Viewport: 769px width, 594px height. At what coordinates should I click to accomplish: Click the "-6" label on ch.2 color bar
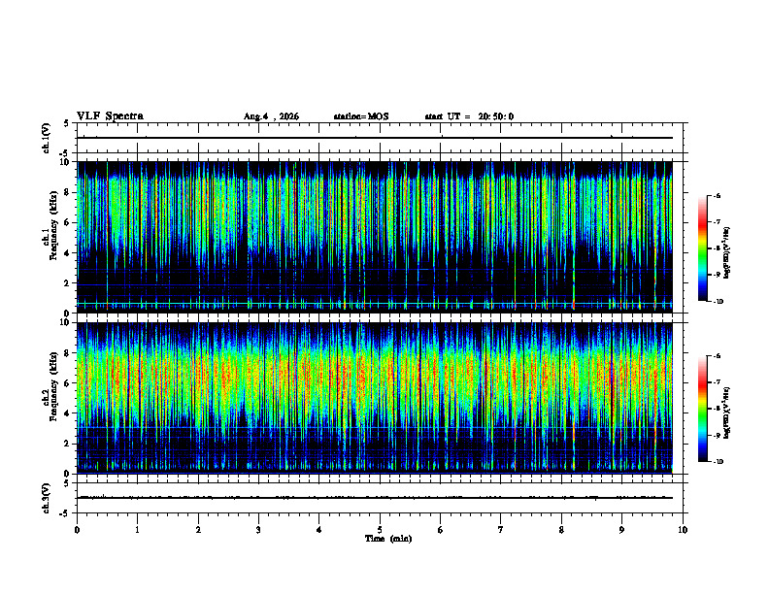[717, 356]
